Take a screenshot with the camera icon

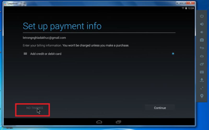202,40
